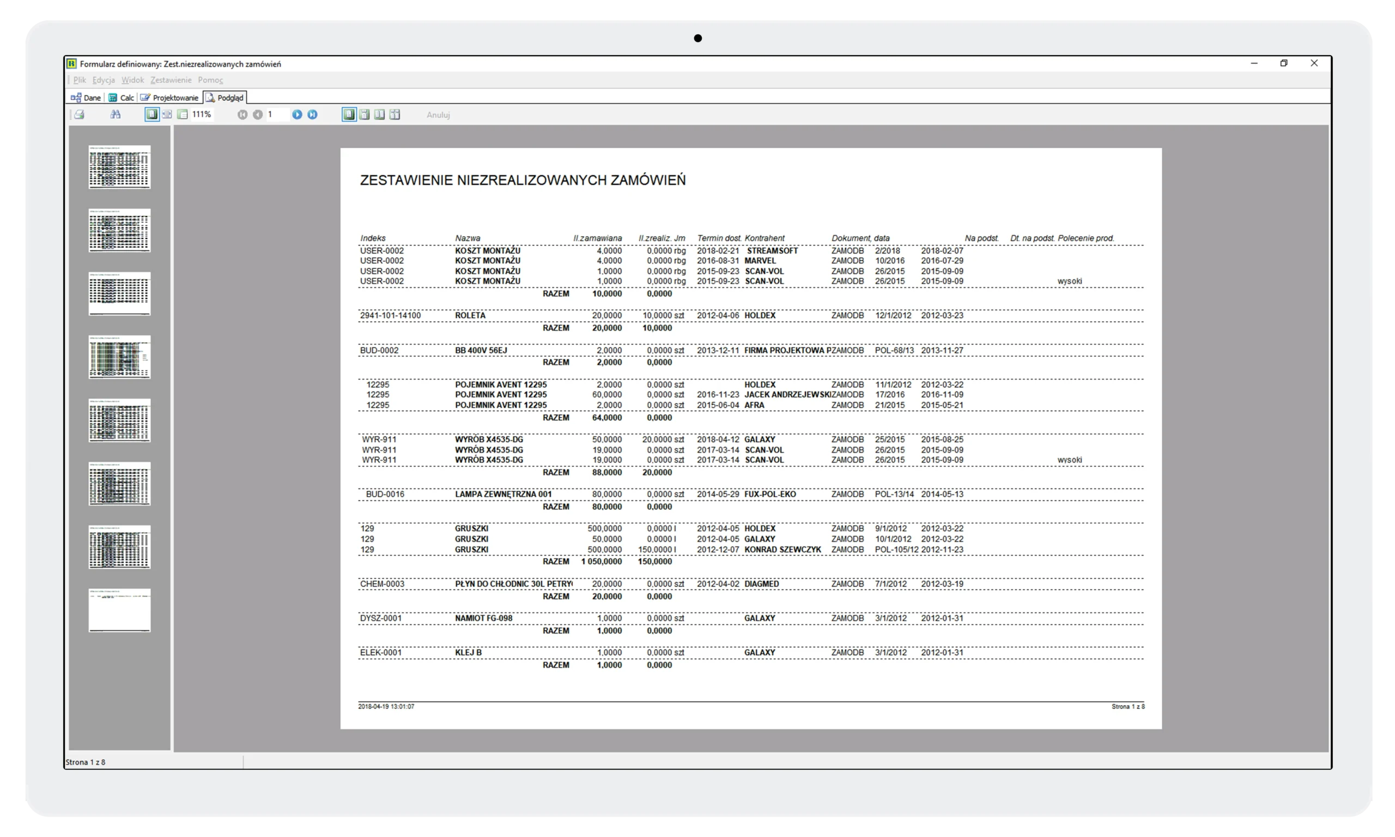The width and height of the screenshot is (1395, 837).
Task: Open the Calc tab
Action: [121, 98]
